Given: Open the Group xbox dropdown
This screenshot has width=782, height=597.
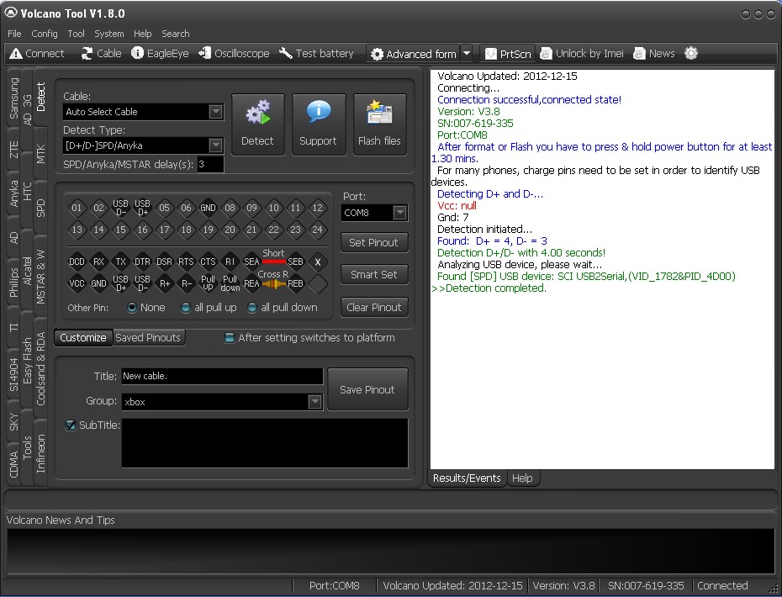Looking at the screenshot, I should [x=314, y=401].
